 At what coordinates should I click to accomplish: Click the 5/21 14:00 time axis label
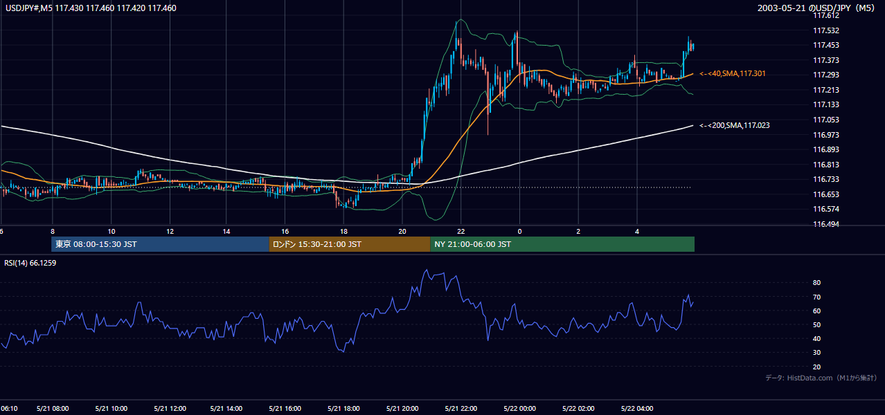(226, 409)
